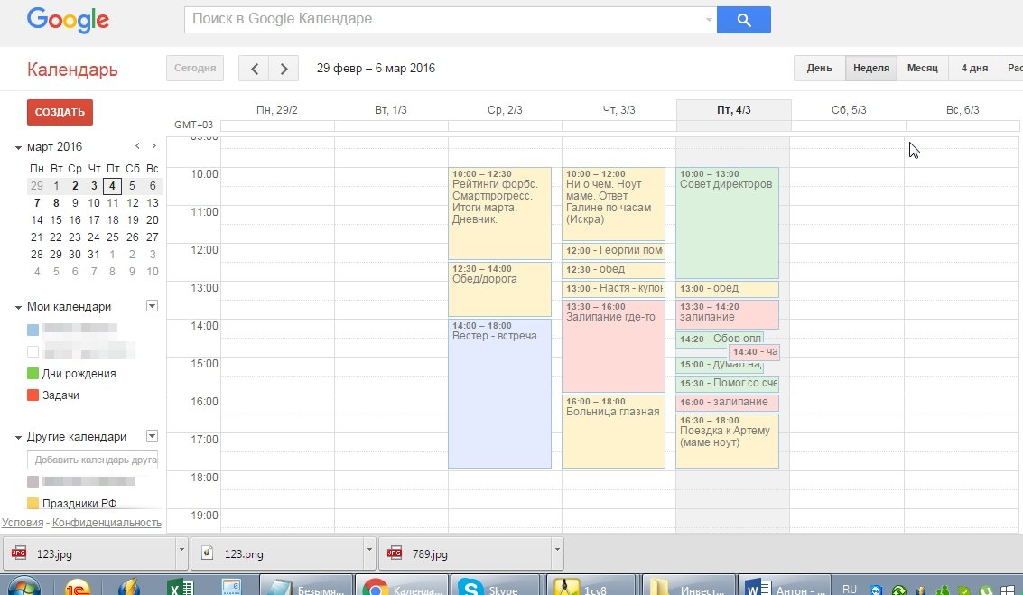This screenshot has height=595, width=1023.
Task: Open the Мои календари options dropdown
Action: 152,306
